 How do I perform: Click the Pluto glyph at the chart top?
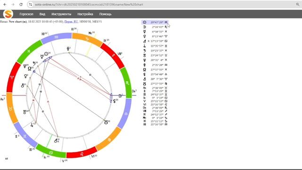pyautogui.click(x=68, y=49)
